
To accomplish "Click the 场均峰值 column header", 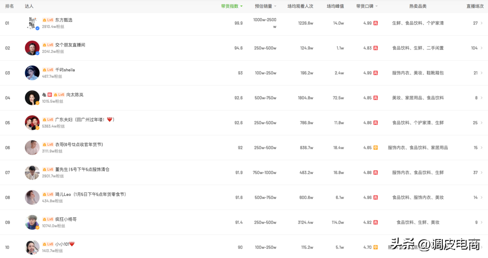I will pos(335,6).
